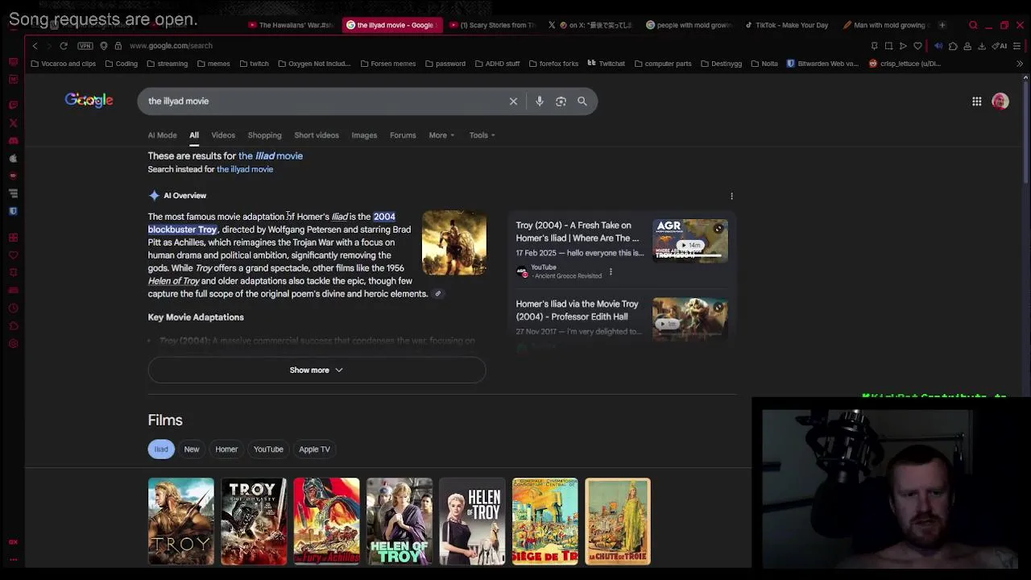Open the Destinygg bookmarks folder
The image size is (1031, 580).
pyautogui.click(x=721, y=64)
